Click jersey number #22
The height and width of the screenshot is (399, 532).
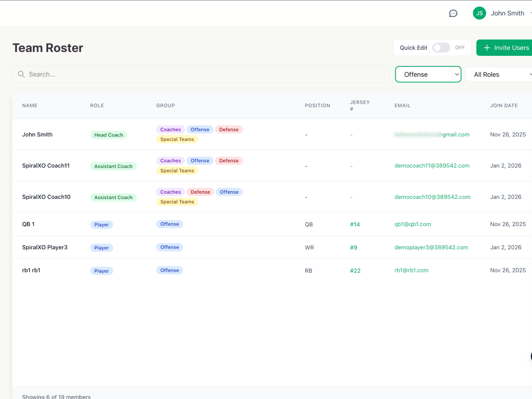click(355, 271)
